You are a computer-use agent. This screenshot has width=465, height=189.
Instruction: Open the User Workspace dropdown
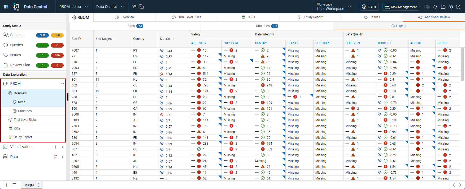tap(334, 7)
